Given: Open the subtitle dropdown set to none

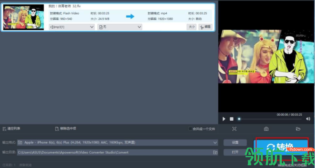Looking at the screenshot, I should click(120, 27).
